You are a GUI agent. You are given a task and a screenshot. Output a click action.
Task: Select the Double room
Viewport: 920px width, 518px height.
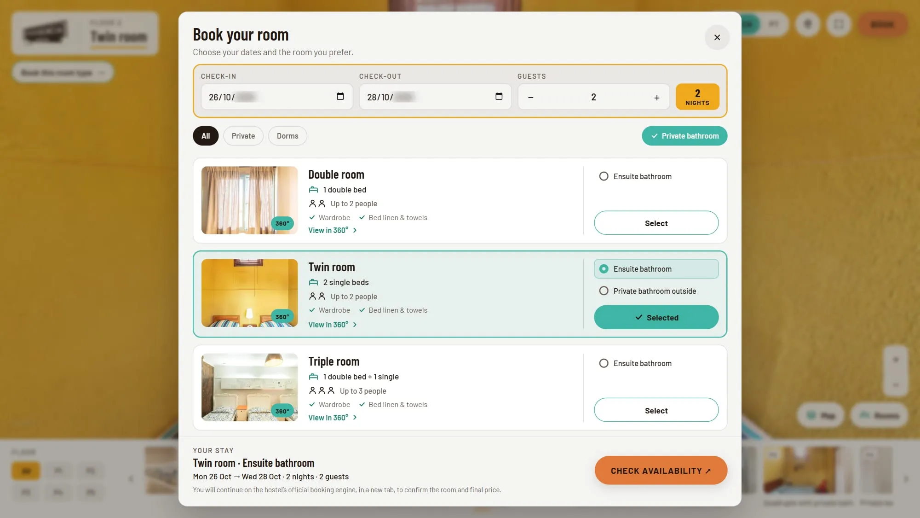click(656, 223)
